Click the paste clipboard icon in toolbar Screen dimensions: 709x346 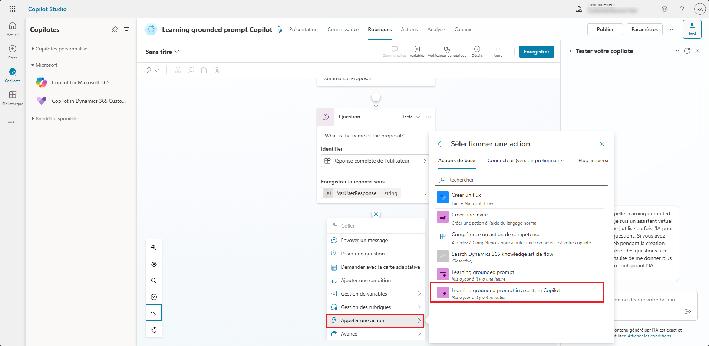pyautogui.click(x=204, y=70)
